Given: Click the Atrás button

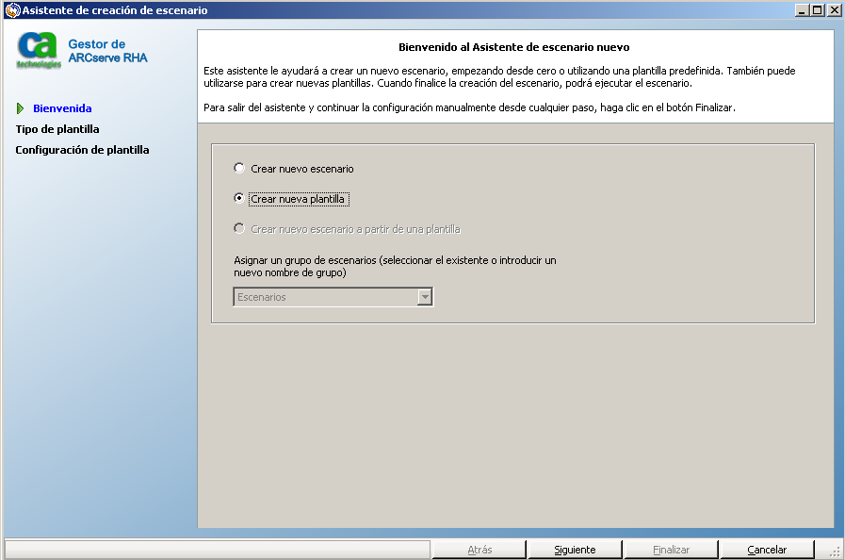Looking at the screenshot, I should (479, 550).
